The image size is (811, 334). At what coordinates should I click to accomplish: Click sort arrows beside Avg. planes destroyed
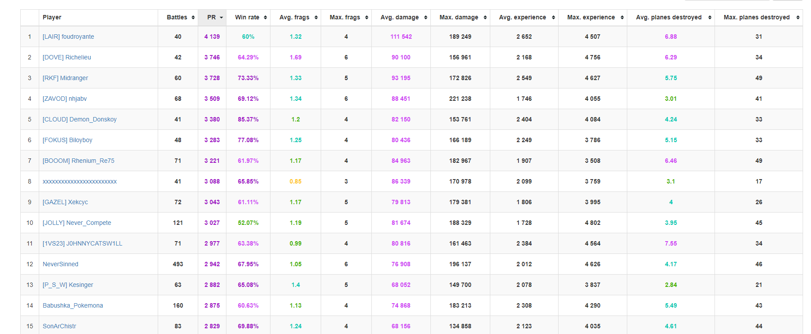click(x=710, y=18)
